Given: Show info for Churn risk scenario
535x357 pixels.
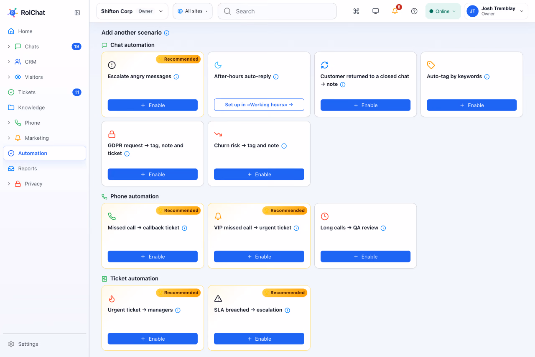Looking at the screenshot, I should [x=284, y=146].
